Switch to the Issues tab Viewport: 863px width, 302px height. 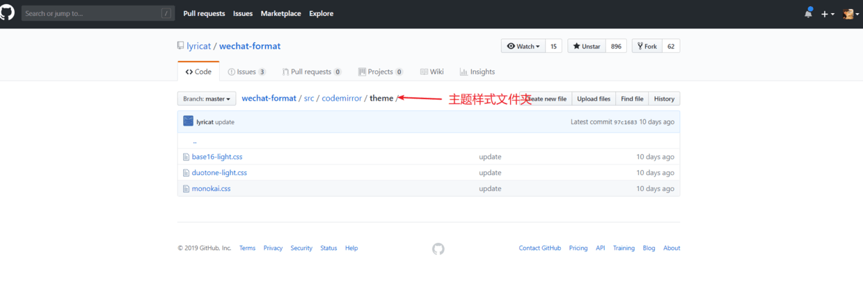pos(247,72)
